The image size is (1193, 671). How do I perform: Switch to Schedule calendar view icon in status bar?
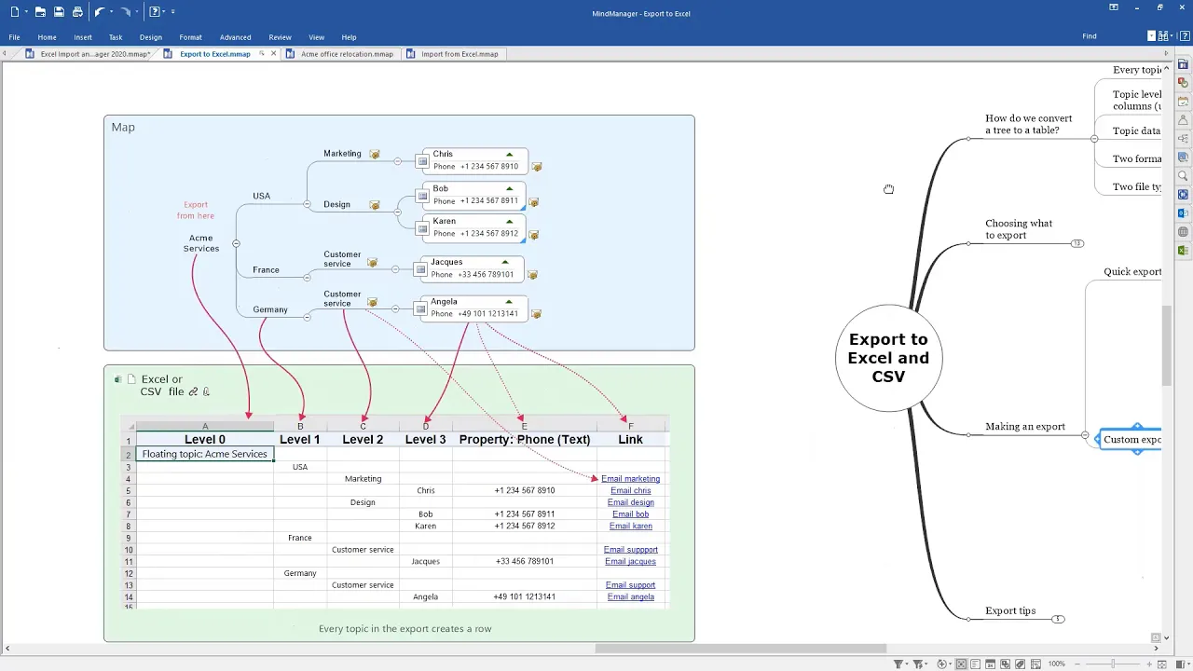point(990,664)
